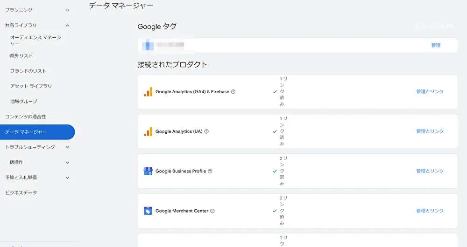Image resolution: width=467 pixels, height=247 pixels.
Task: Click the green checkmark in GA4 & Firebase row
Action: pyautogui.click(x=275, y=92)
